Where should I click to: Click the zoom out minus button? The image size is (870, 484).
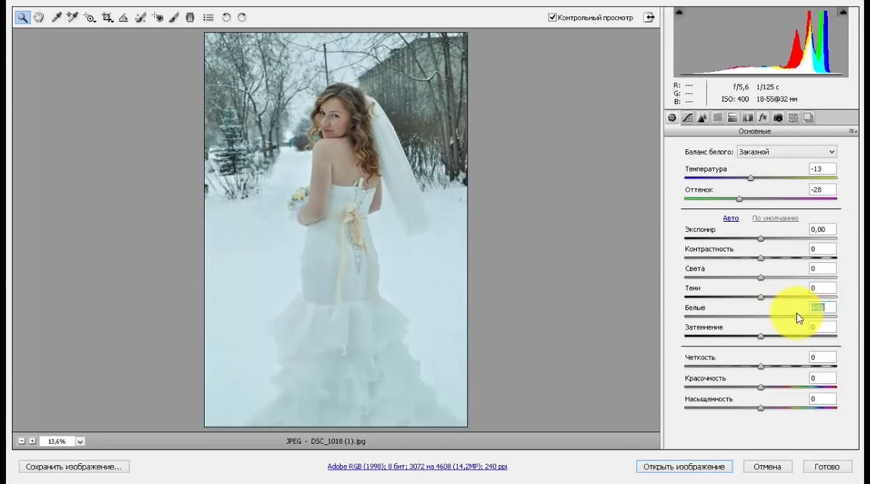click(22, 441)
